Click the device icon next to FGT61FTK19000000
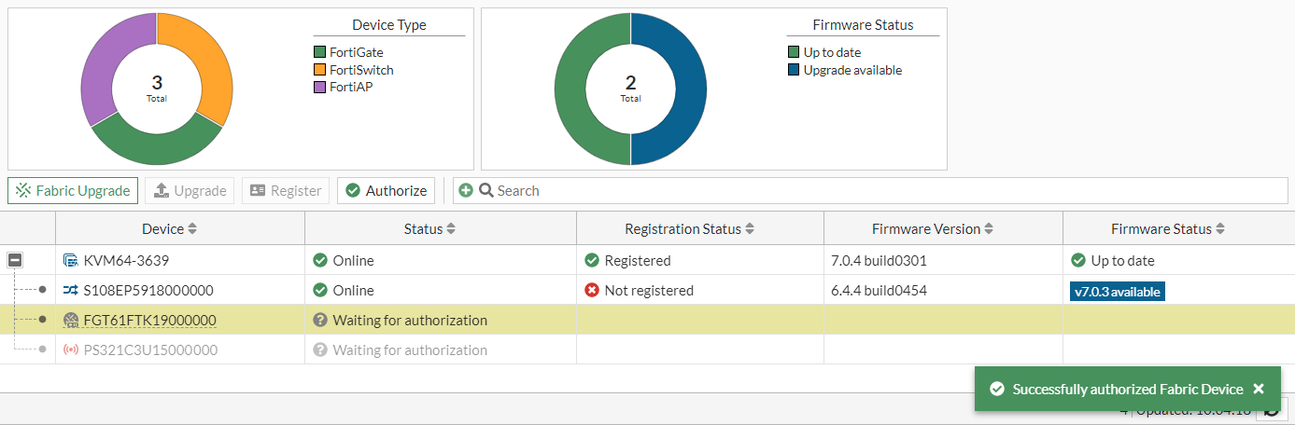This screenshot has height=425, width=1295. pos(71,321)
